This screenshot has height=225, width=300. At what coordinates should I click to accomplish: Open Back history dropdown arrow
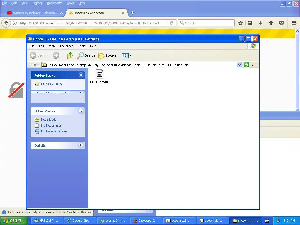[x=48, y=55]
